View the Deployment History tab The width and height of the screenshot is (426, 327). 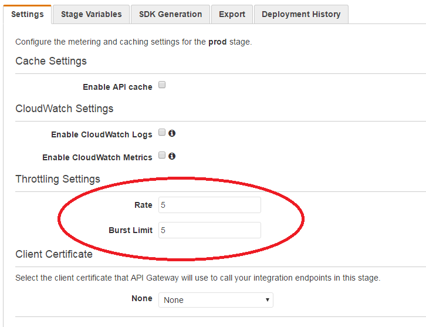(x=300, y=14)
